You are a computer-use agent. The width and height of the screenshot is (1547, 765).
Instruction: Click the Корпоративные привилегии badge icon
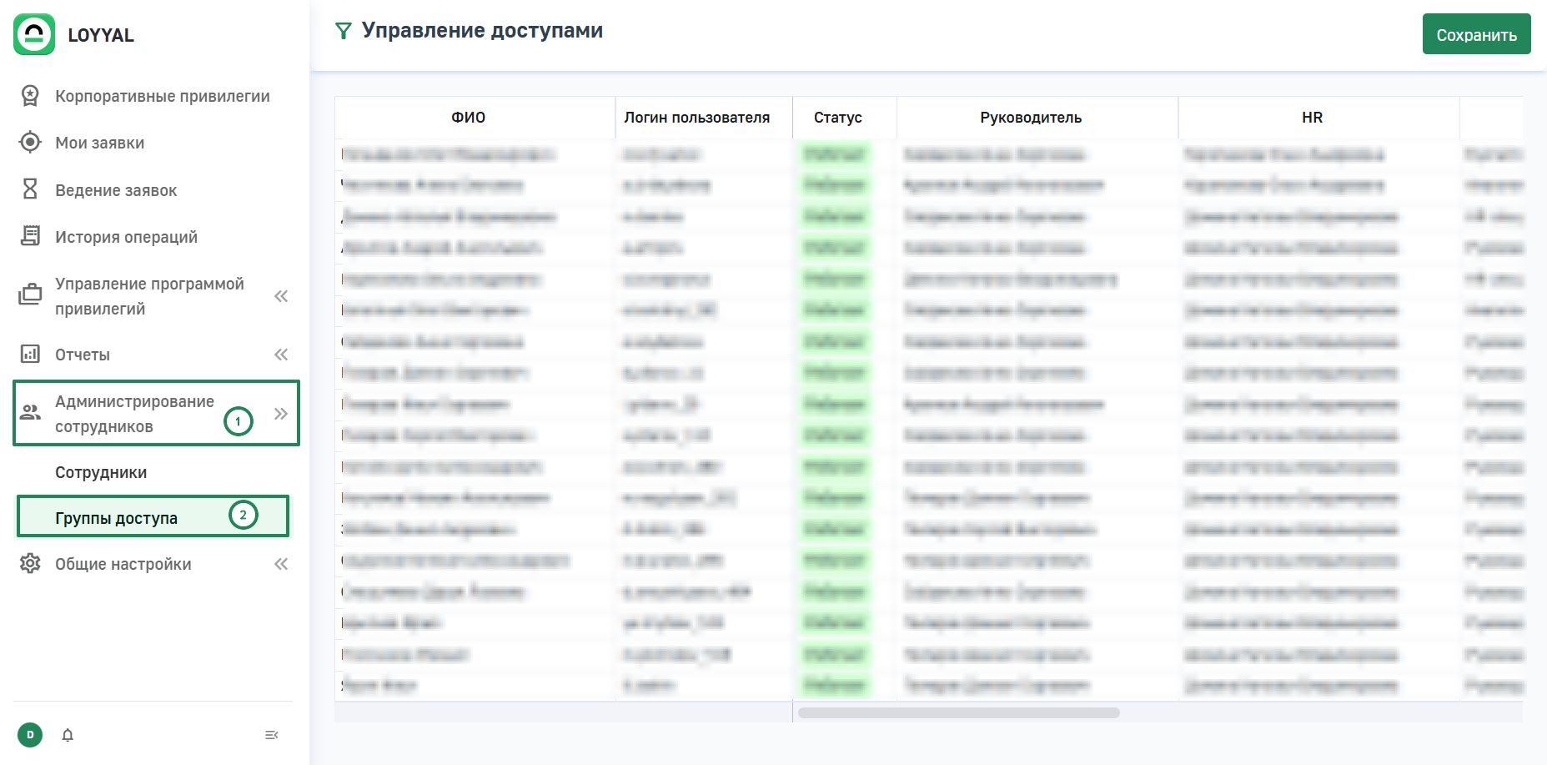click(30, 96)
